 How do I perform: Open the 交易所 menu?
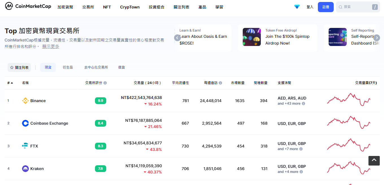click(88, 7)
